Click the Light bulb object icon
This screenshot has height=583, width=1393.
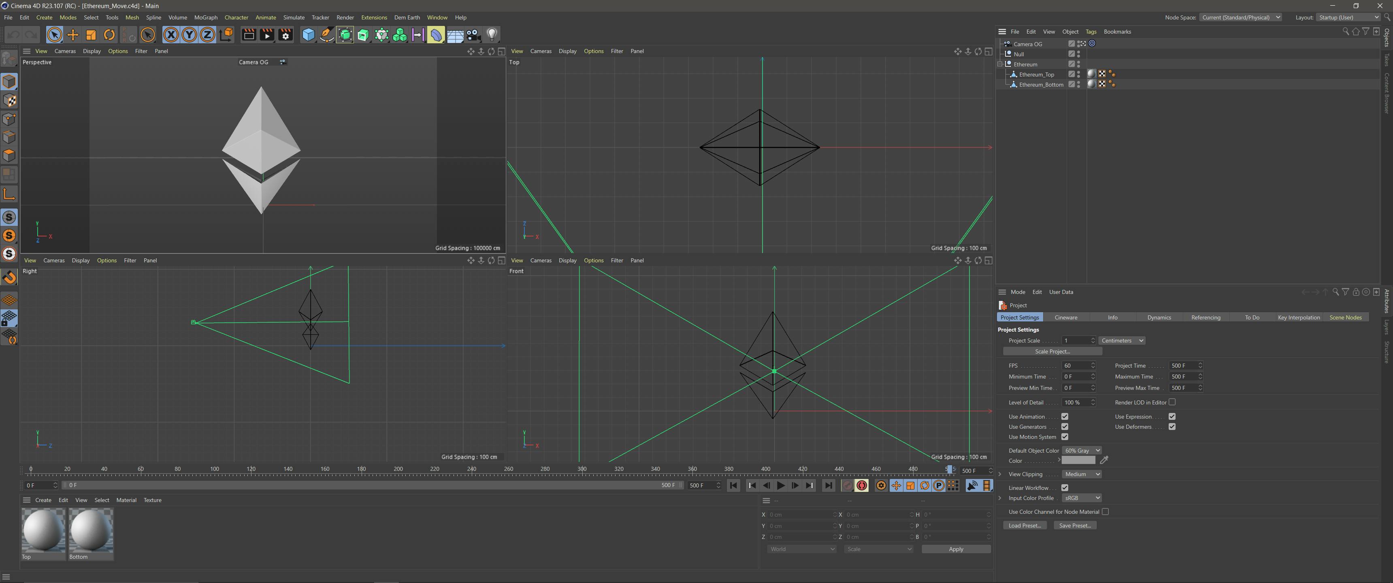492,35
